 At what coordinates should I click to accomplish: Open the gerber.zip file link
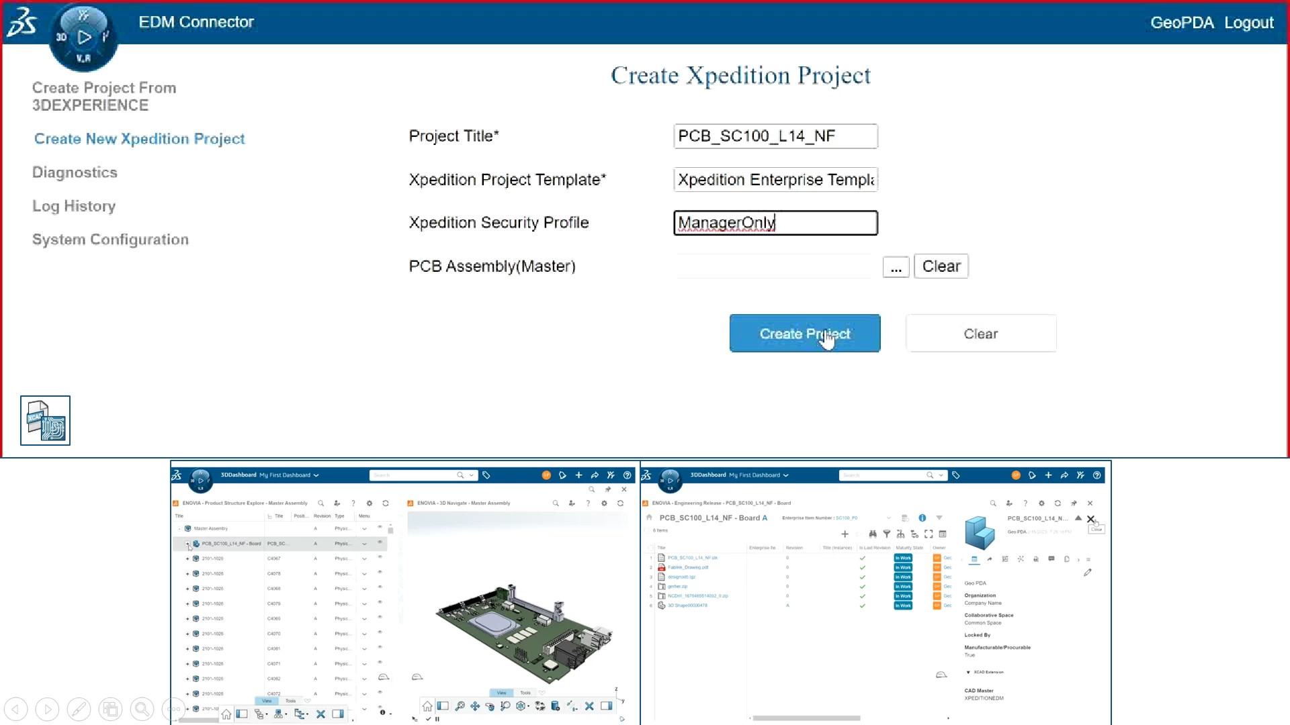[x=677, y=586]
